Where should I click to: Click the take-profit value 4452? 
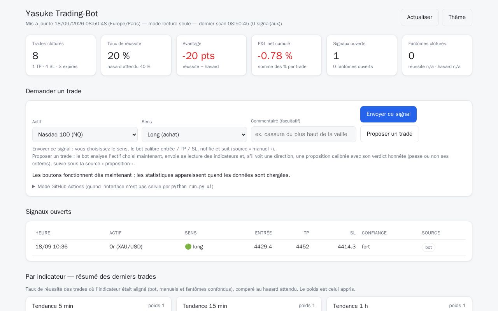click(x=302, y=247)
